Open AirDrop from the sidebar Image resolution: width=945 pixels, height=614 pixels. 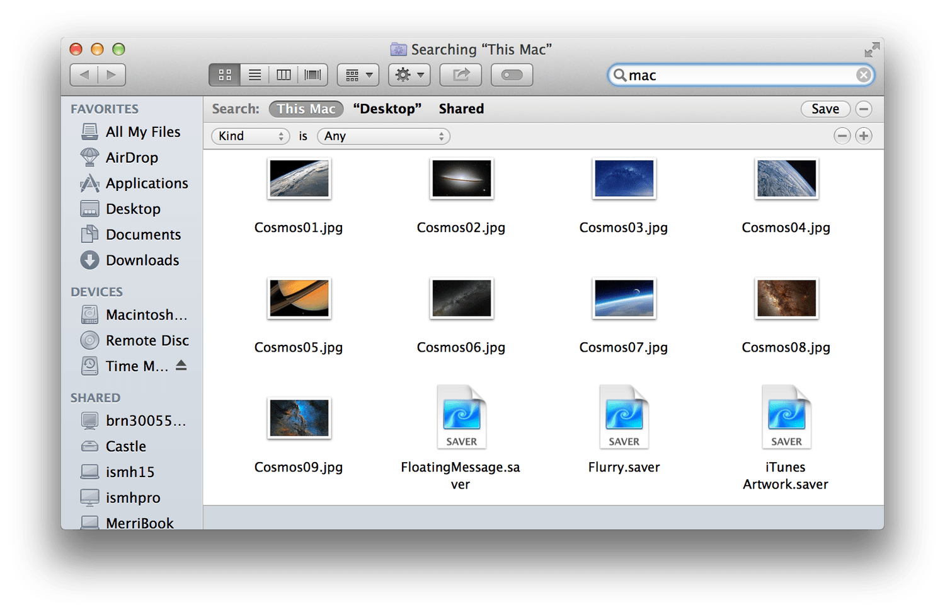pyautogui.click(x=132, y=158)
